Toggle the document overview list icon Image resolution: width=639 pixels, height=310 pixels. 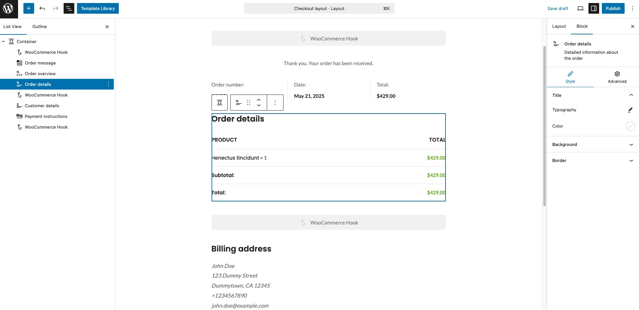69,9
